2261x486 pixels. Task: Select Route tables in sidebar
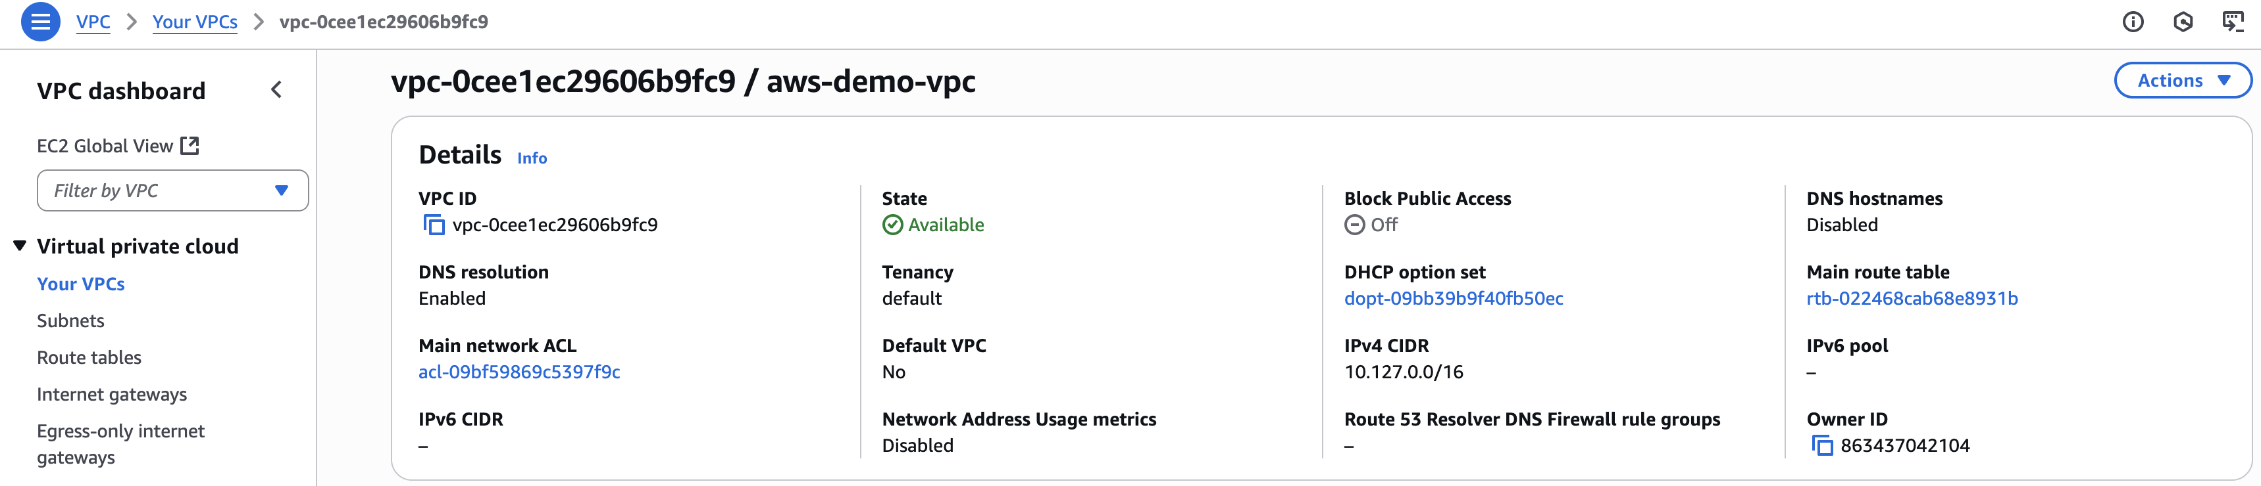tap(89, 357)
